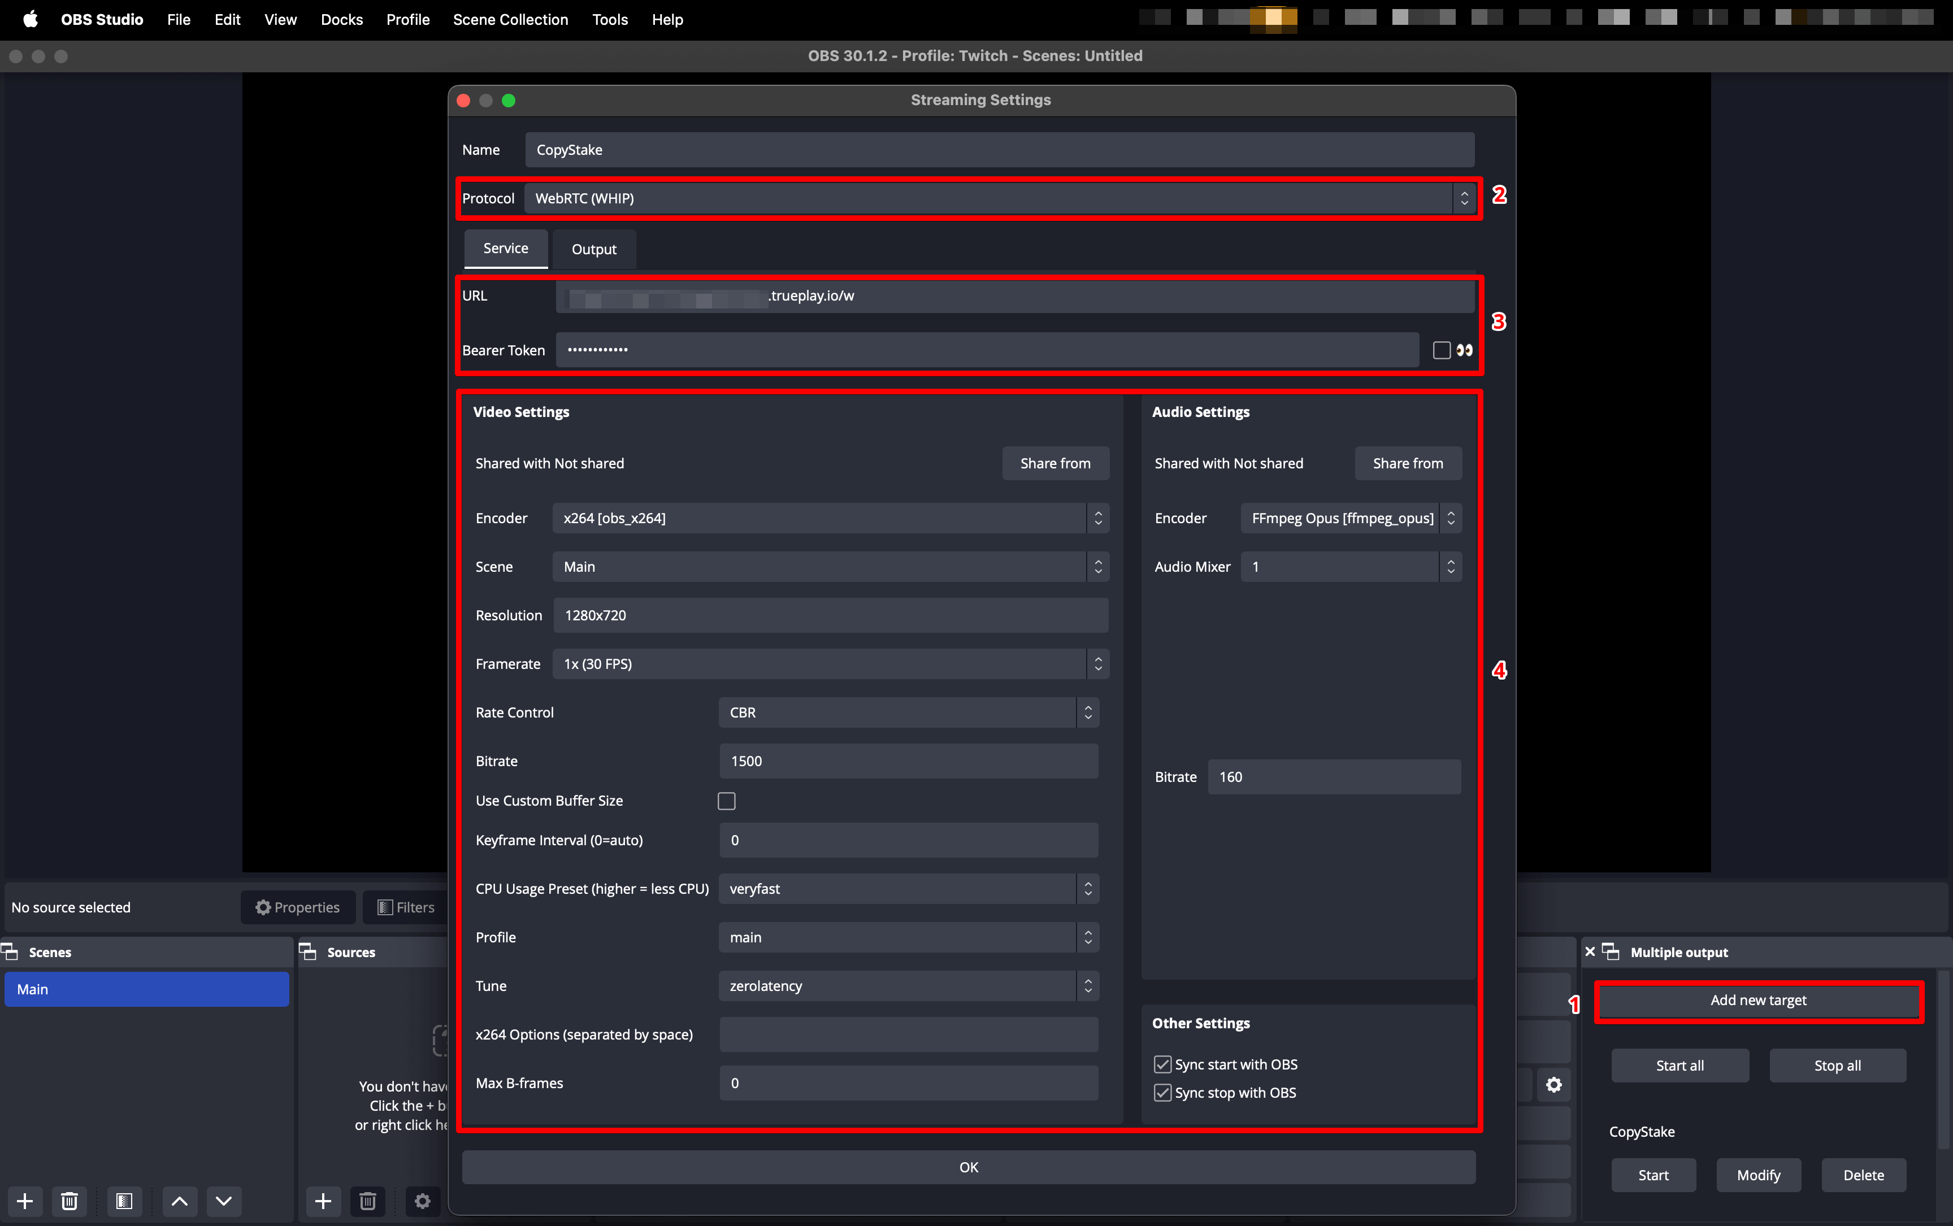Click the video Bitrate 1500 field

(x=908, y=762)
